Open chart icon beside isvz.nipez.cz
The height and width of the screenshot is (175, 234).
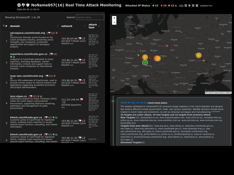(41, 96)
